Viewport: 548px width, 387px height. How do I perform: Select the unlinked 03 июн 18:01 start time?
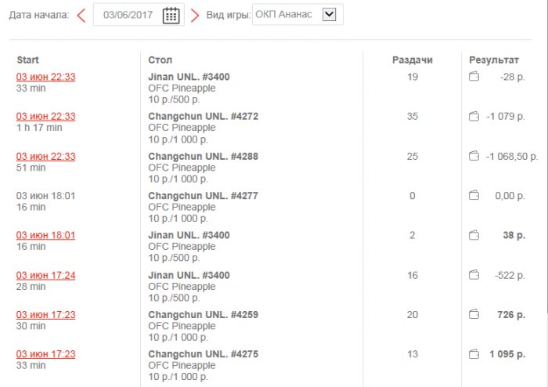point(45,196)
